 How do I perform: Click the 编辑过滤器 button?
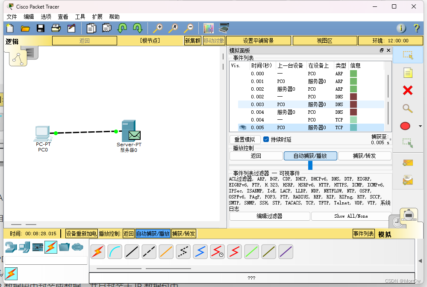point(270,216)
